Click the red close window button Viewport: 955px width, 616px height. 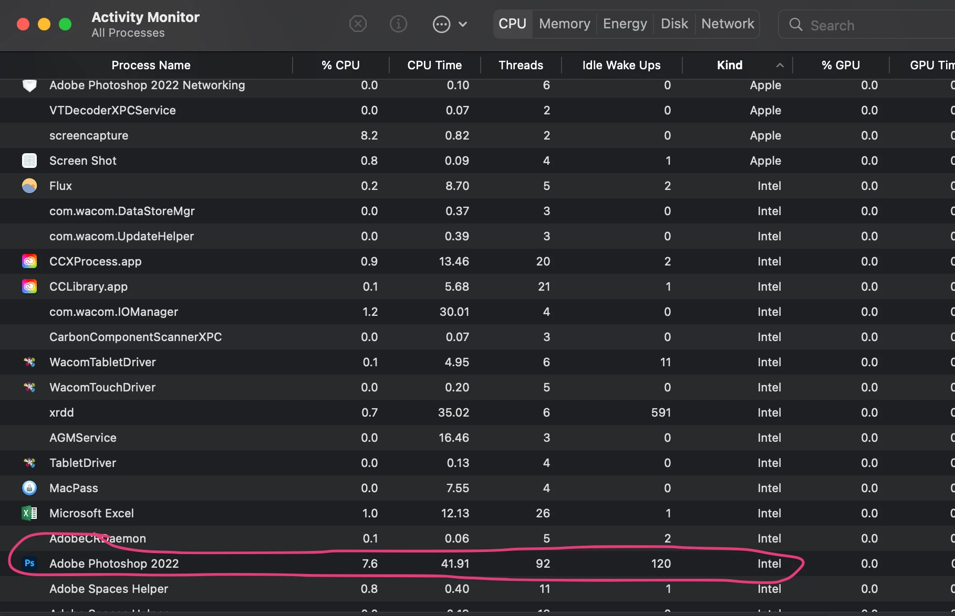point(23,24)
